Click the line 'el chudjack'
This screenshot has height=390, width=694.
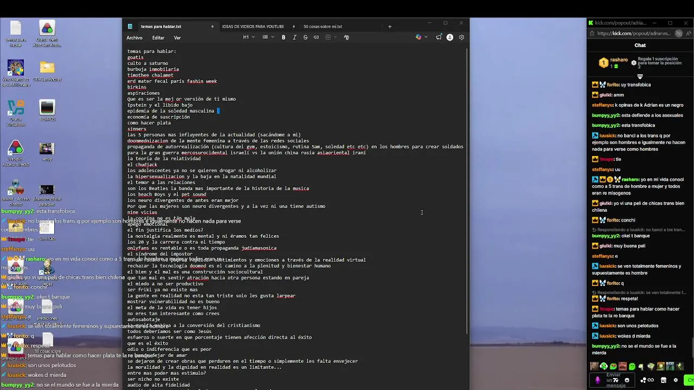pyautogui.click(x=142, y=165)
